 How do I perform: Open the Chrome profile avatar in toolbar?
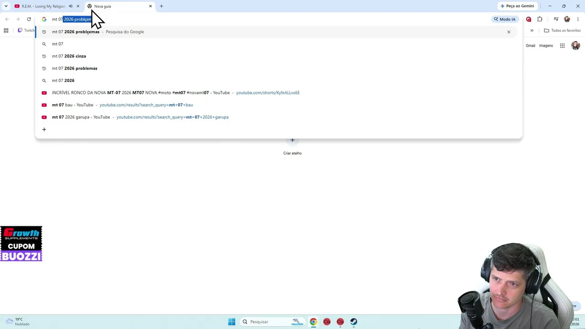point(567,19)
